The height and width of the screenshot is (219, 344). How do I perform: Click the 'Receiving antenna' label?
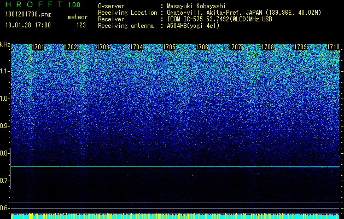point(126,26)
